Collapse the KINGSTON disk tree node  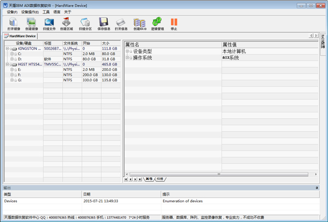pyautogui.click(x=8, y=49)
